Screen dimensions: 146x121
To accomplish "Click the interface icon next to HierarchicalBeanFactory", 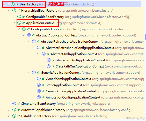I will tap(14, 10).
